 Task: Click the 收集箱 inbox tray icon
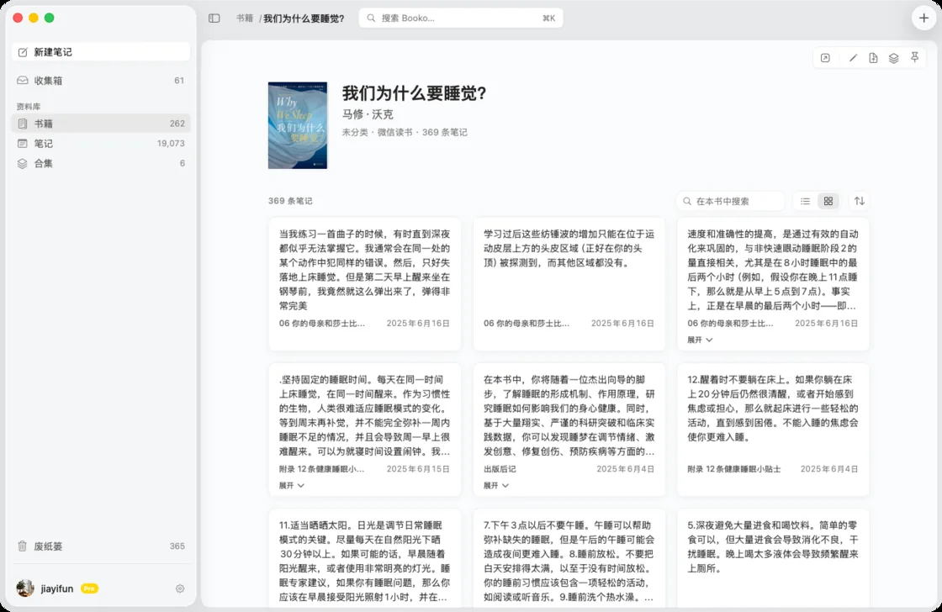coord(23,81)
